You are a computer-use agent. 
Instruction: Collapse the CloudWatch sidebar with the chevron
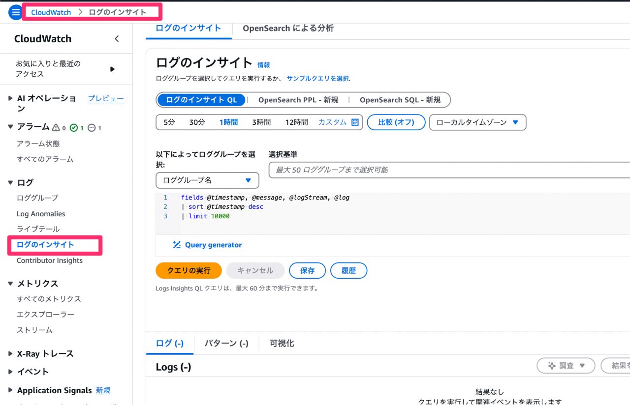point(117,39)
